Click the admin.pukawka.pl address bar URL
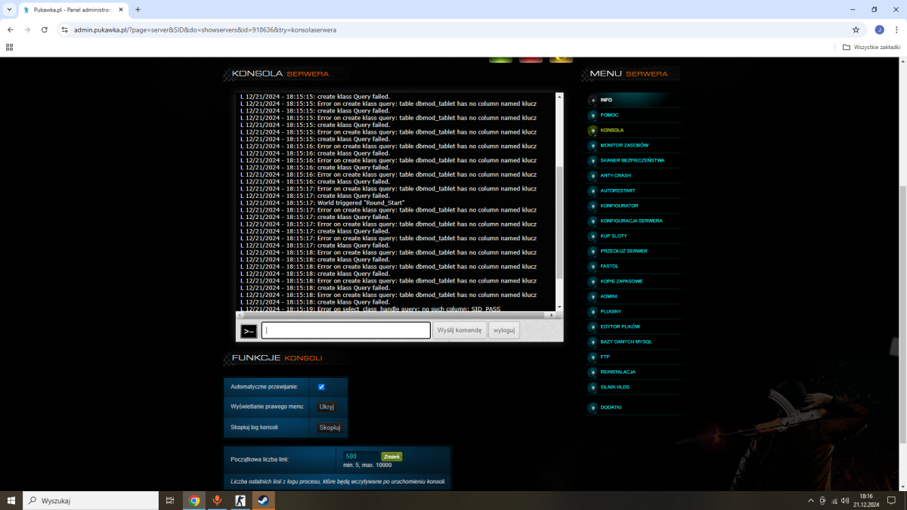 205,29
